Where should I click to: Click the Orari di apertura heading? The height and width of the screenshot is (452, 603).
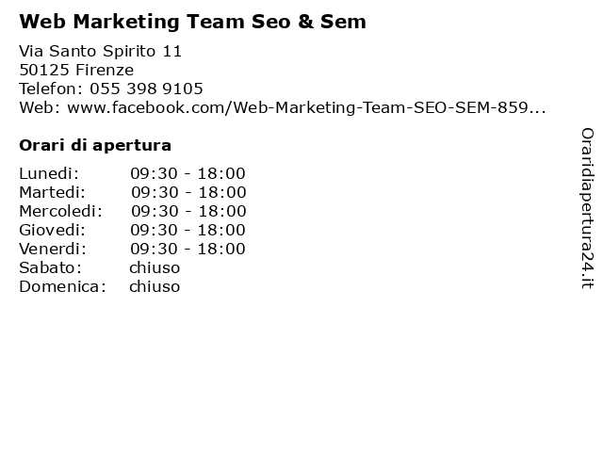click(x=95, y=145)
